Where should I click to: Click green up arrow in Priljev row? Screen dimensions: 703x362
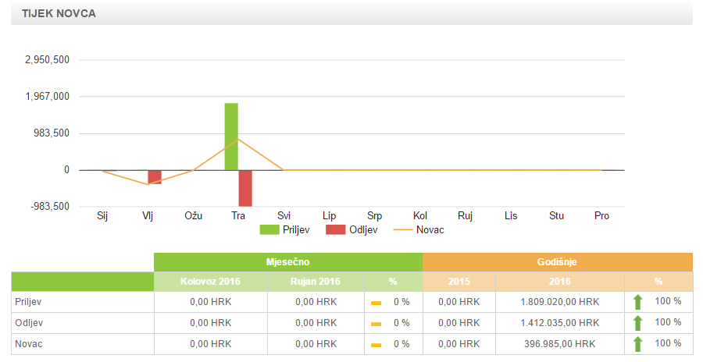(x=637, y=302)
